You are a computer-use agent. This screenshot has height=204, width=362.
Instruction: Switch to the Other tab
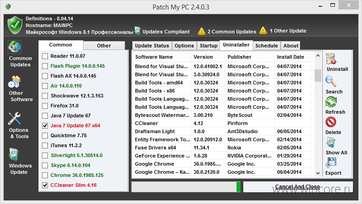(x=104, y=46)
